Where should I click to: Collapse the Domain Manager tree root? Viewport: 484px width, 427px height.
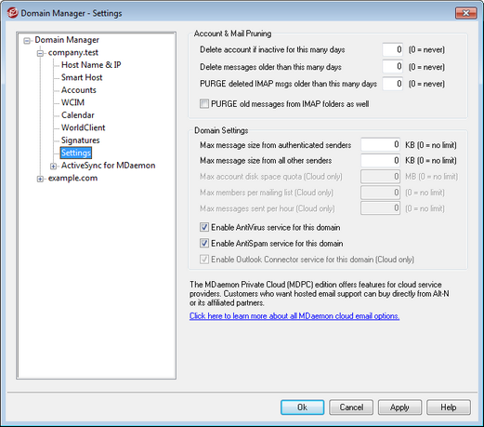tap(28, 41)
